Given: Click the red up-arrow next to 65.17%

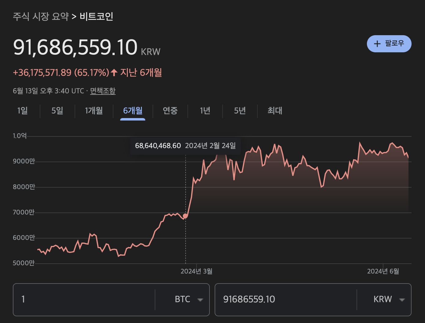Looking at the screenshot, I should coord(114,72).
